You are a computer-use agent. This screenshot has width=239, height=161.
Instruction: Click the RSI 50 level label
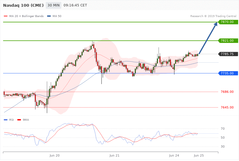(x=223, y=138)
